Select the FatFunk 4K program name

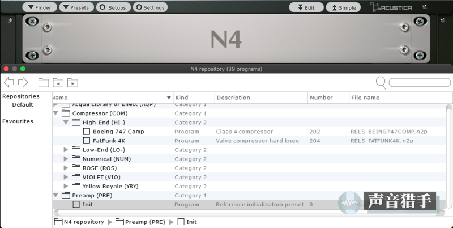(109, 141)
